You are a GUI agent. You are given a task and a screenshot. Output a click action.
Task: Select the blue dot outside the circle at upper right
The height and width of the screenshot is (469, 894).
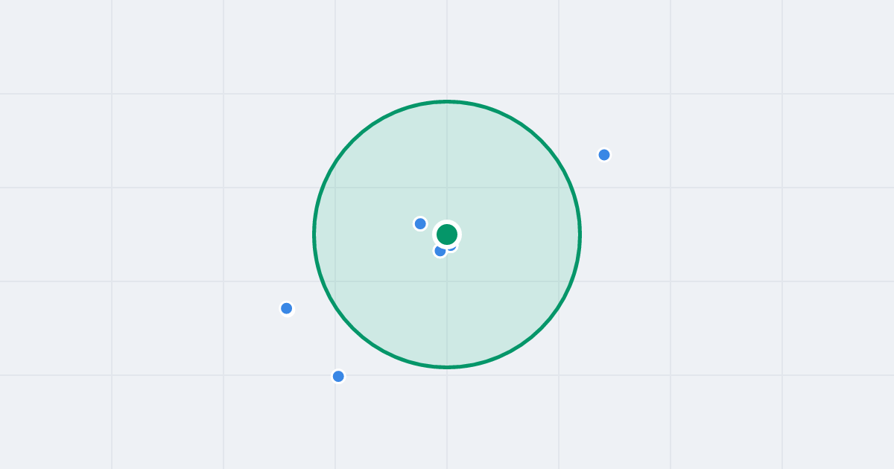click(604, 155)
